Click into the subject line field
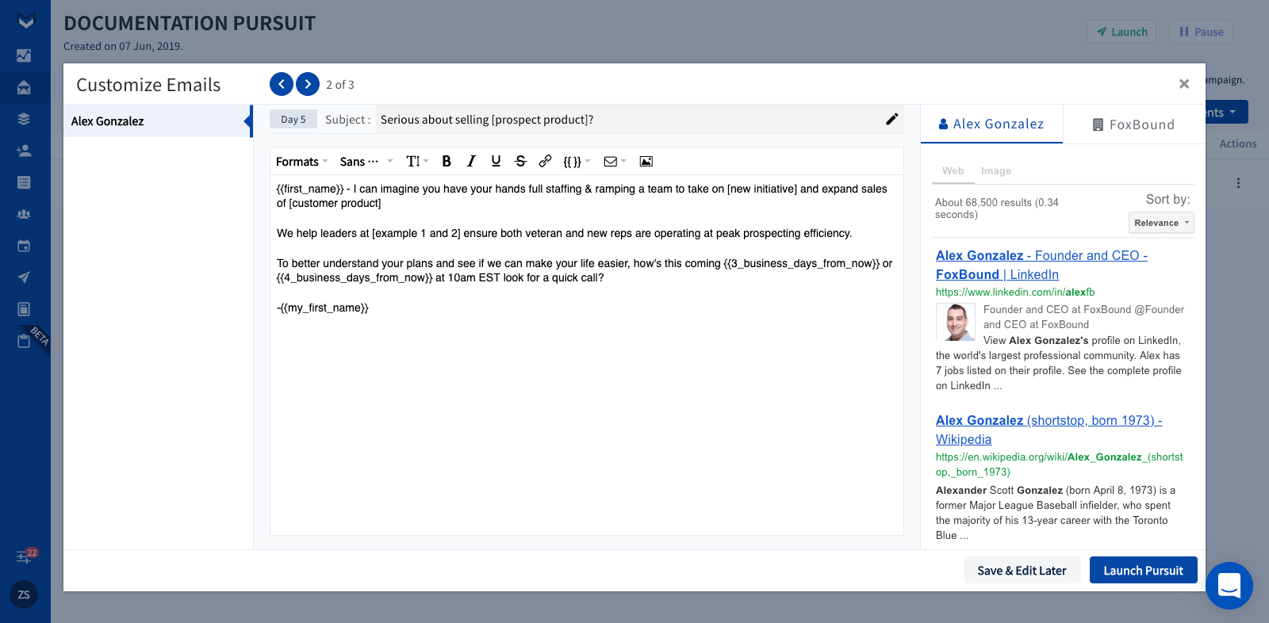Screen dimensions: 1269x623 [627, 120]
